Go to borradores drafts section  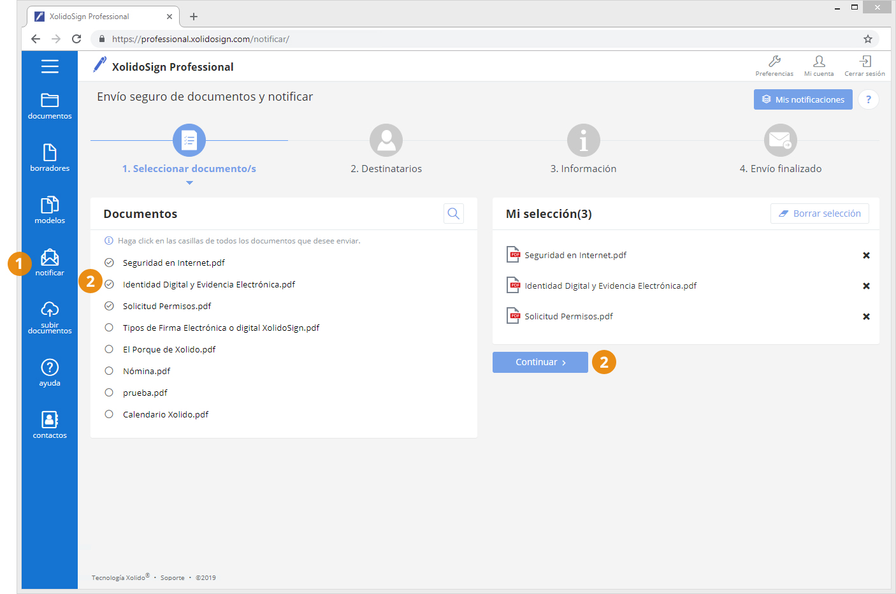click(50, 158)
